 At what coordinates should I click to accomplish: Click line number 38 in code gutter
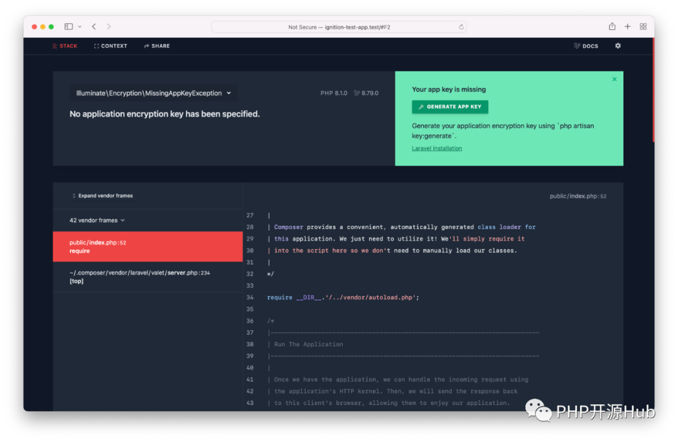[x=250, y=344]
